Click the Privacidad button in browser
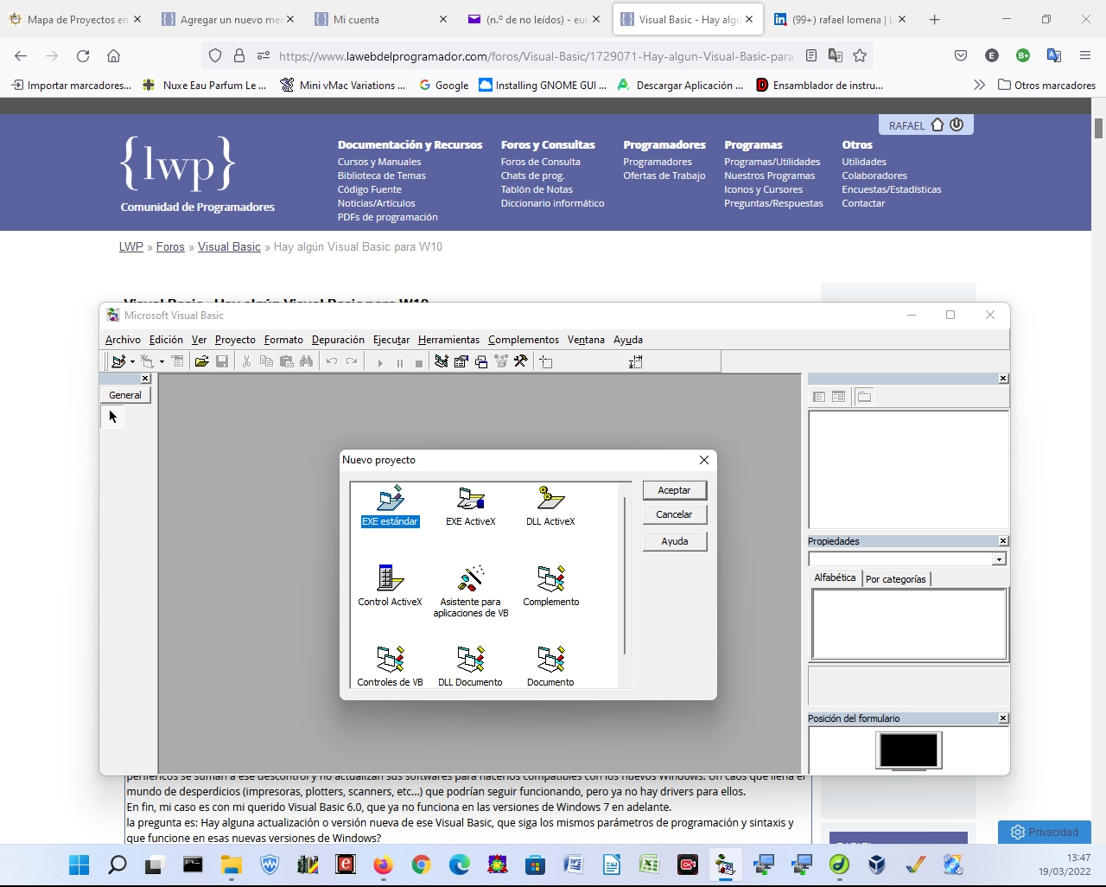 [1045, 832]
